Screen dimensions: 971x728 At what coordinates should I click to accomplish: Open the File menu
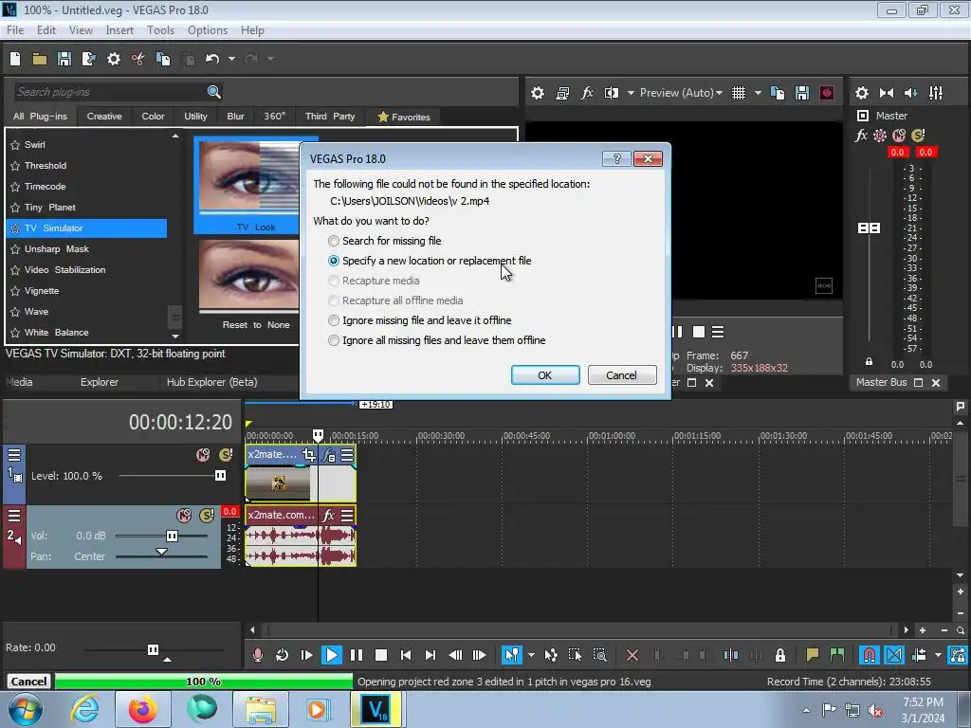click(x=15, y=30)
